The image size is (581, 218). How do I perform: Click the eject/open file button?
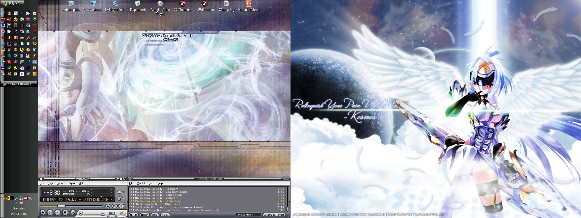[x=108, y=206]
